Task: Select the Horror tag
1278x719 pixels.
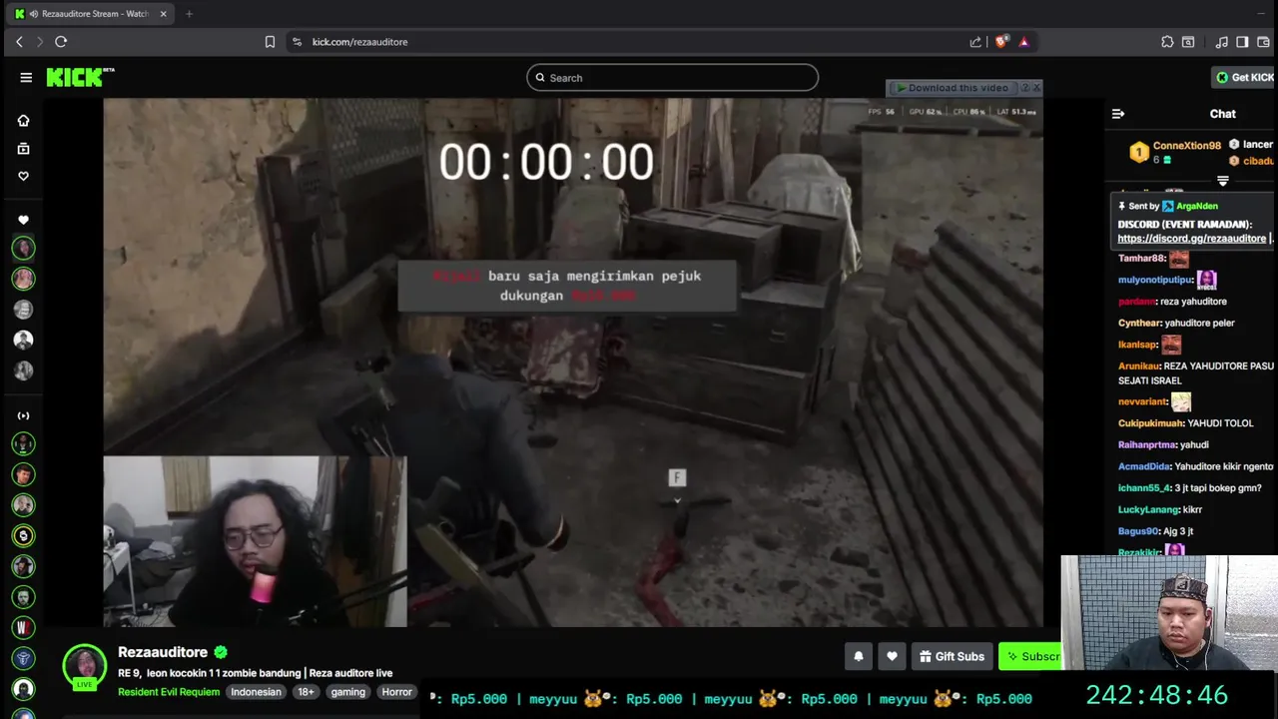Action: 396,692
